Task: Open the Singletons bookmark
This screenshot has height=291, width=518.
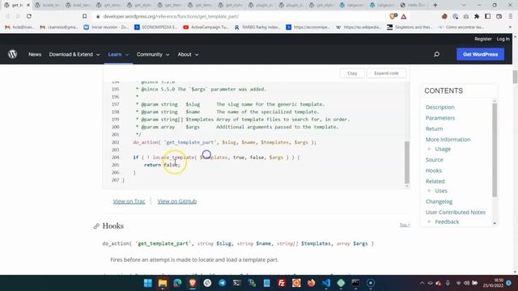Action: point(410,27)
